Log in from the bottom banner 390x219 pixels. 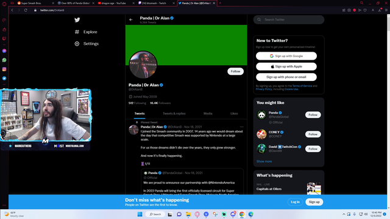point(295,202)
